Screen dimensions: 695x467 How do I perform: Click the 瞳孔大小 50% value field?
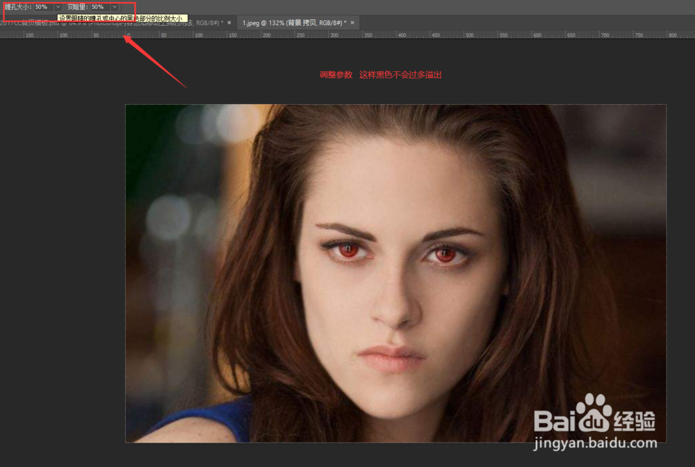tap(44, 7)
